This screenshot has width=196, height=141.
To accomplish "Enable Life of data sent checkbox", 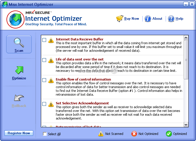I will pyautogui.click(x=44, y=60).
